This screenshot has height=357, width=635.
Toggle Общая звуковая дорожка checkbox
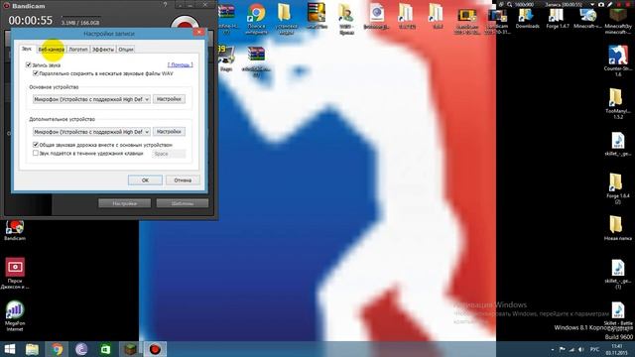[x=36, y=145]
